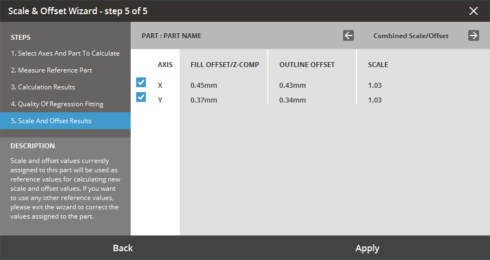The height and width of the screenshot is (260, 490).
Task: Click the X axis scale value 1.03
Action: [375, 86]
